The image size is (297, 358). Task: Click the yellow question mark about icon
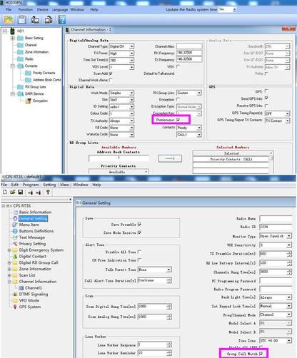(x=48, y=192)
